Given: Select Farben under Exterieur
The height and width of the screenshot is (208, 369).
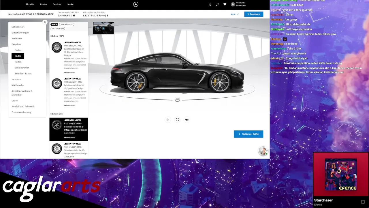Looking at the screenshot, I should pyautogui.click(x=18, y=50).
